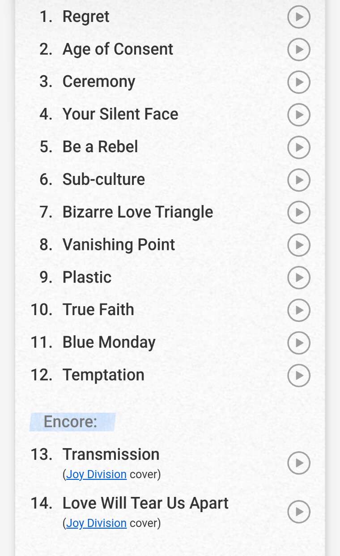The height and width of the screenshot is (556, 340).
Task: Play the song Plastic
Action: [x=298, y=278]
